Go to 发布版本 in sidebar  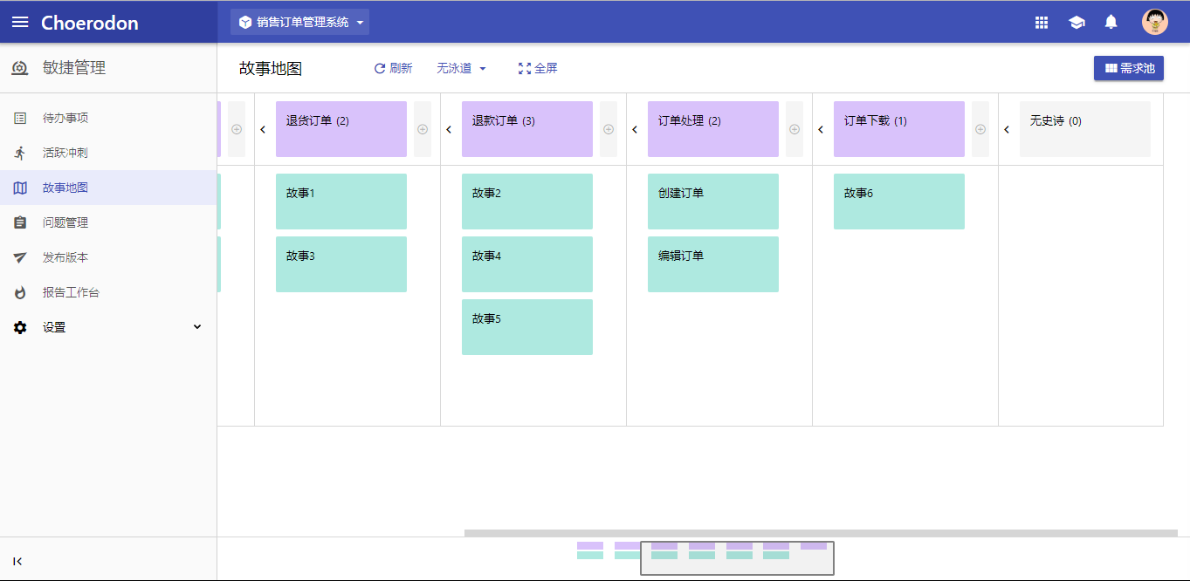pyautogui.click(x=108, y=257)
